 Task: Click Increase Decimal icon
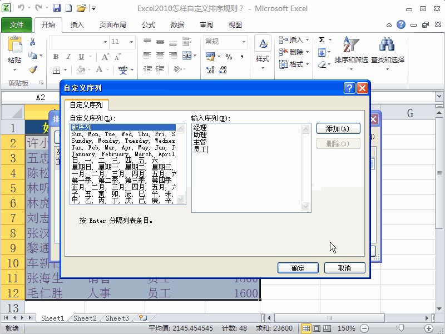(x=210, y=70)
